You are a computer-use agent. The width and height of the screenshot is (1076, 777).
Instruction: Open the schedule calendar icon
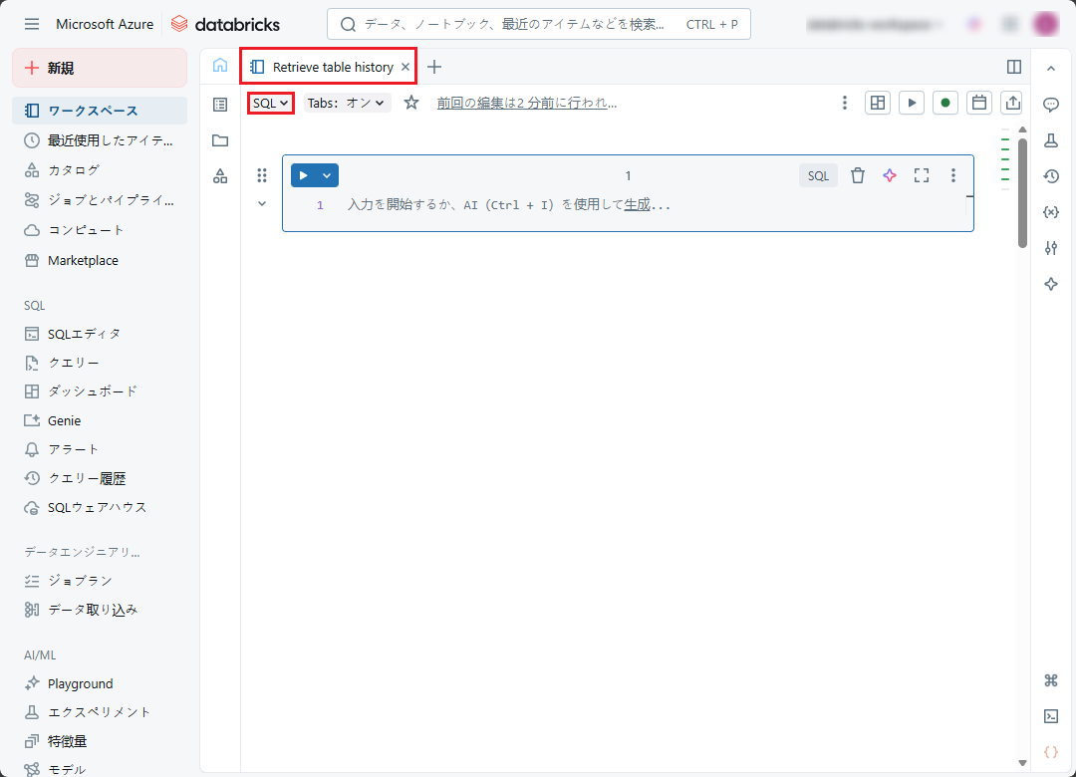(x=978, y=103)
